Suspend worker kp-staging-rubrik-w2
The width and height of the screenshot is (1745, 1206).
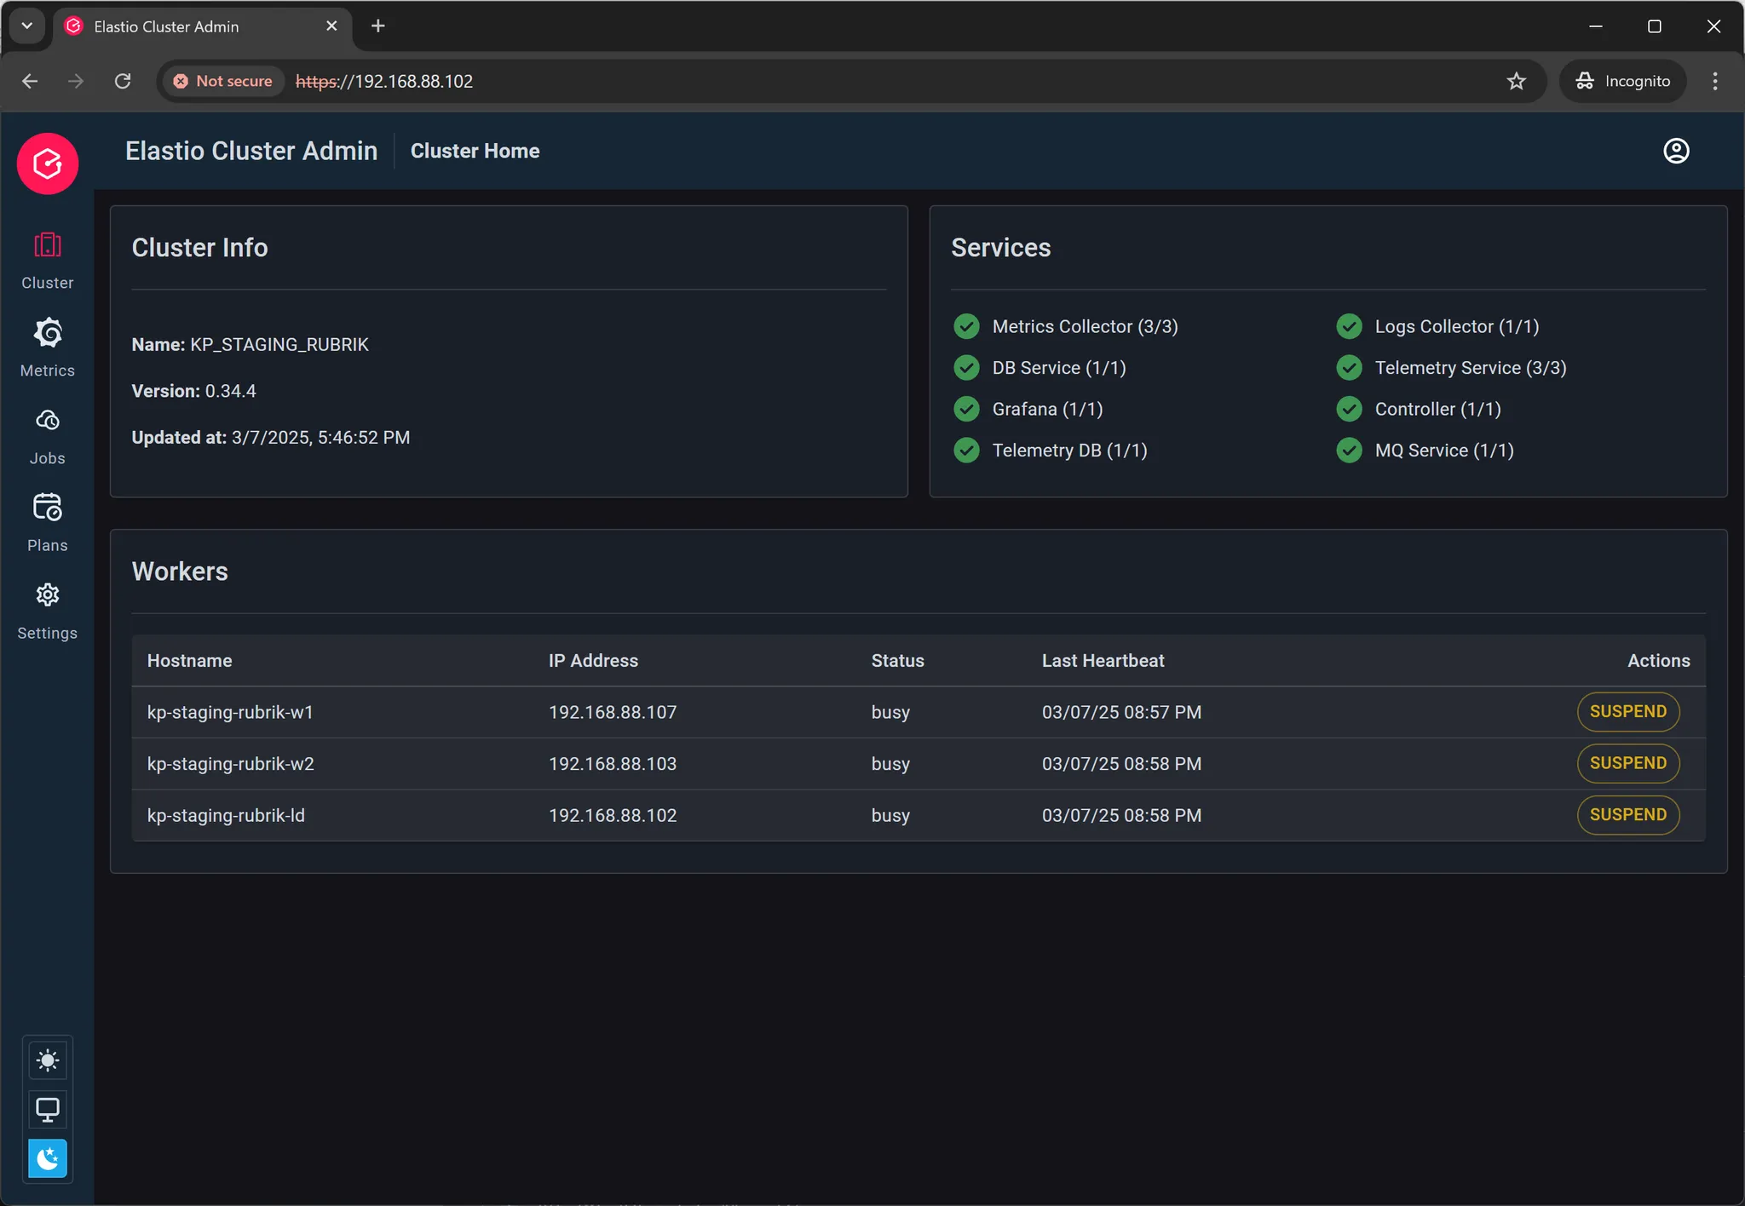tap(1627, 763)
